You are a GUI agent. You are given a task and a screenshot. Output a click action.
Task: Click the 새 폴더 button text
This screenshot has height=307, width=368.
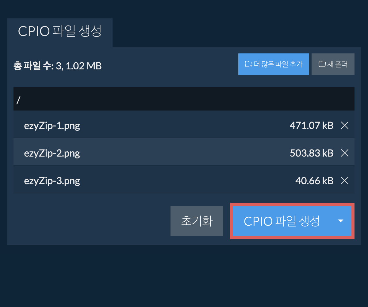pos(337,64)
